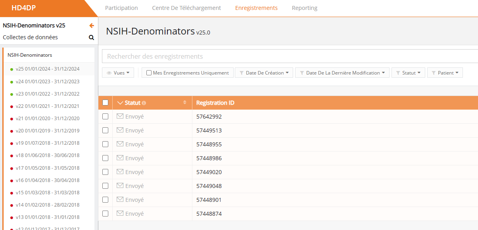Viewport: 478px width, 230px height.
Task: Click the info icon next to Statut header
Action: point(144,103)
